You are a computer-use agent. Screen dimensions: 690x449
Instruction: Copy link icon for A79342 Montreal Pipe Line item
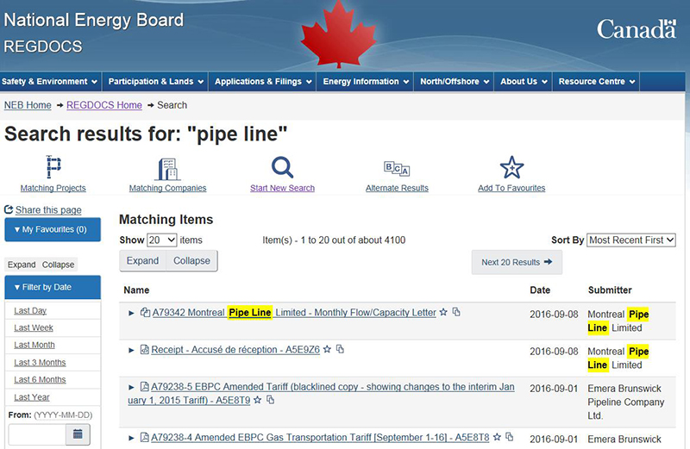pyautogui.click(x=456, y=312)
